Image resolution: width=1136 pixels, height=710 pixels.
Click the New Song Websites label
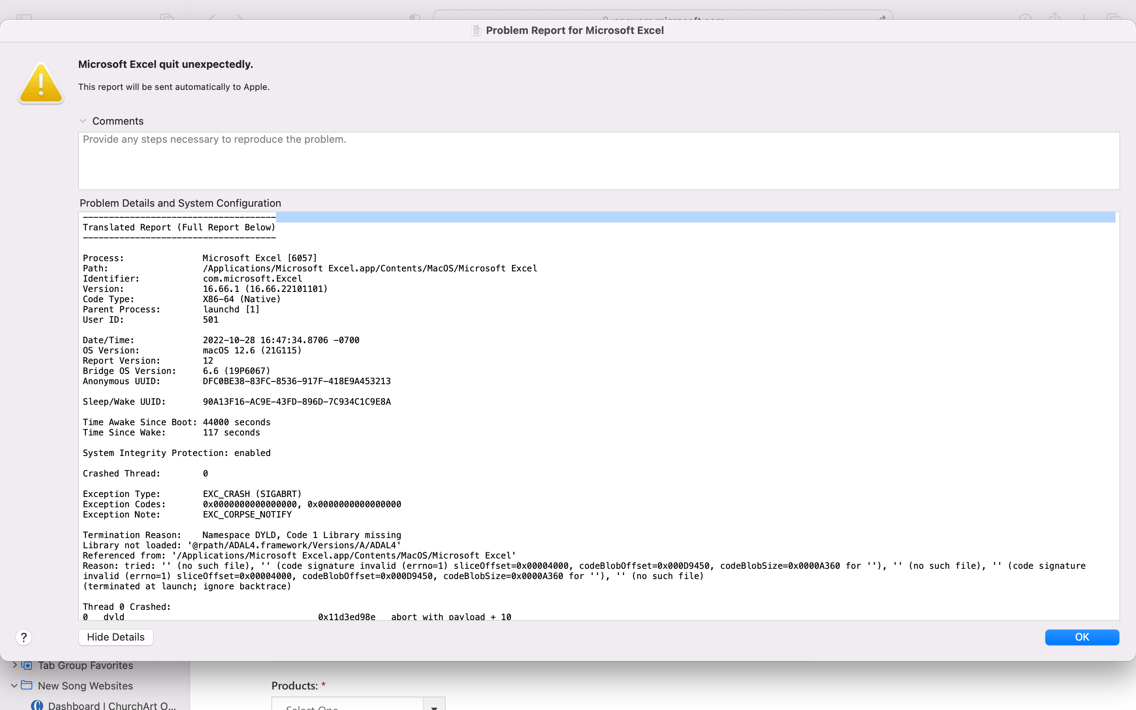click(x=85, y=686)
